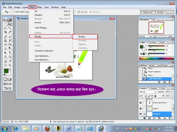Open the Brushes palette well tab

point(160,12)
